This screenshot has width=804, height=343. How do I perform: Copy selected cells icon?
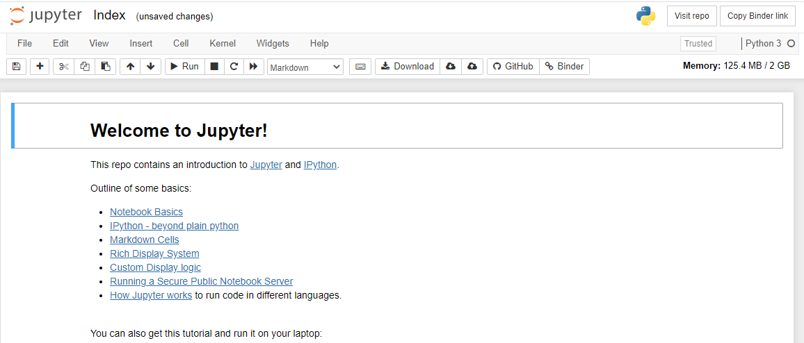[x=85, y=67]
